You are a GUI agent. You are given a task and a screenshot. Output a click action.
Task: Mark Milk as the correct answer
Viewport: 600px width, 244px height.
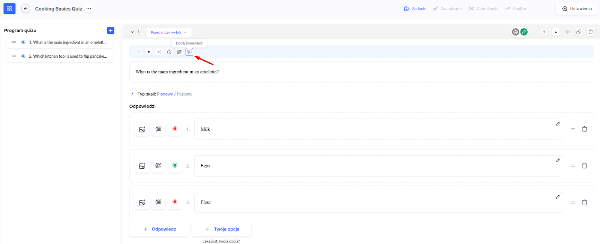click(175, 129)
